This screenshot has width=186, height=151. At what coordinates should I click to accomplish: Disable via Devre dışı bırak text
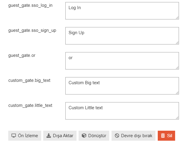click(137, 136)
